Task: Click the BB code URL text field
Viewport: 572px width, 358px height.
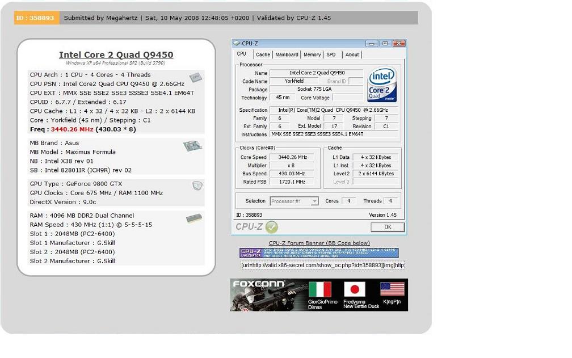Action: pyautogui.click(x=322, y=266)
